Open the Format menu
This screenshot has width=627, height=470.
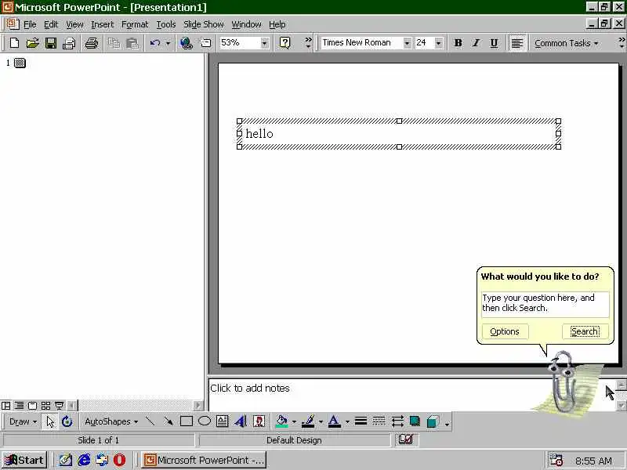(135, 24)
